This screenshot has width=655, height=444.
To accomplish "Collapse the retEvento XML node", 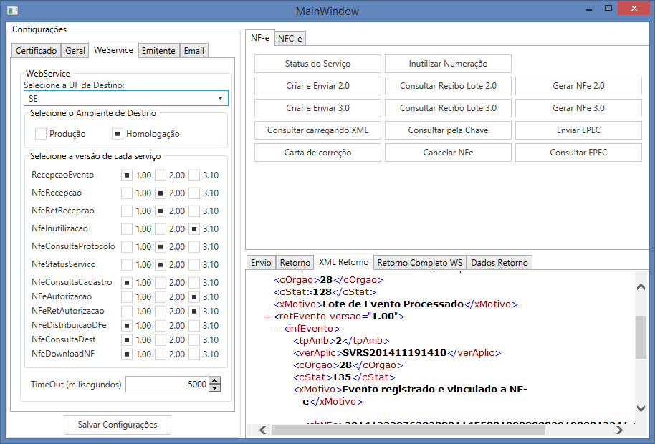I will coord(267,317).
